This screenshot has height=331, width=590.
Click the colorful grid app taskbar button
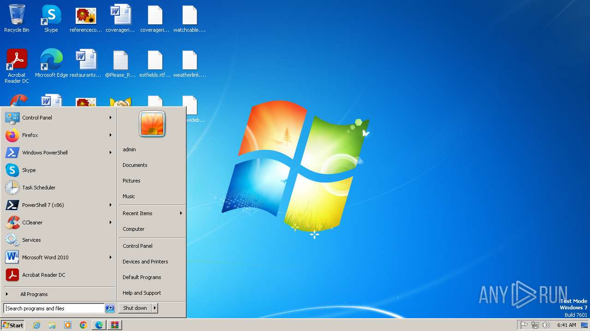coord(115,325)
